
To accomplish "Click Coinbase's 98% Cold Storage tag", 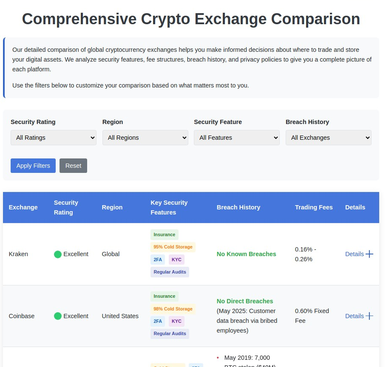I will coord(173,309).
